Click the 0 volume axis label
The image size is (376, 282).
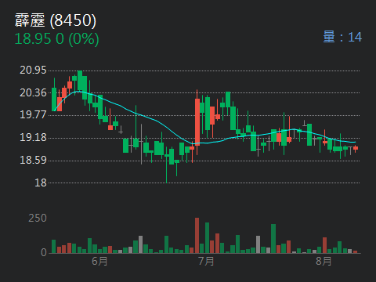pyautogui.click(x=44, y=252)
